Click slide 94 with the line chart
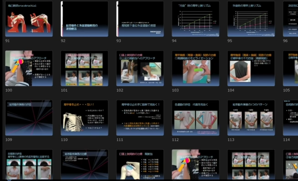 coord(195,19)
